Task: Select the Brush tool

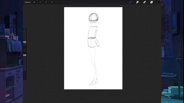Action: tap(131, 2)
